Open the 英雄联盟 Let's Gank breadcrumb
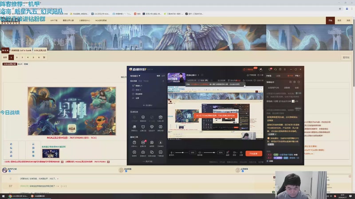Viewport: 355px width, 199px height. click(x=21, y=50)
